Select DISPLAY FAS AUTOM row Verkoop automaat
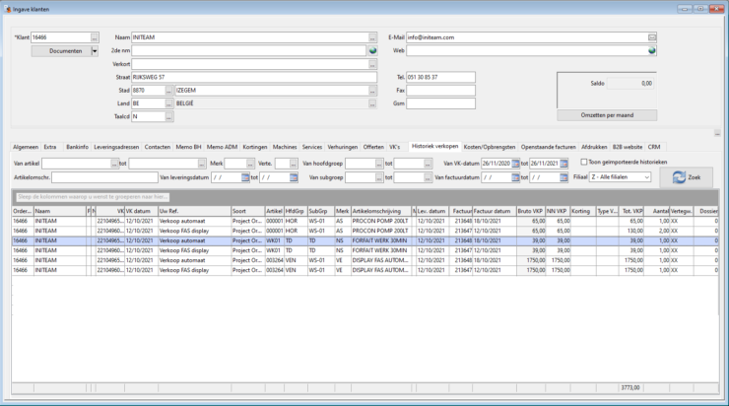The width and height of the screenshot is (729, 406). click(364, 260)
